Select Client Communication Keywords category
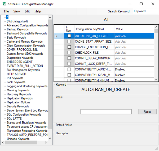This screenshot has width=159, height=151. (26, 45)
